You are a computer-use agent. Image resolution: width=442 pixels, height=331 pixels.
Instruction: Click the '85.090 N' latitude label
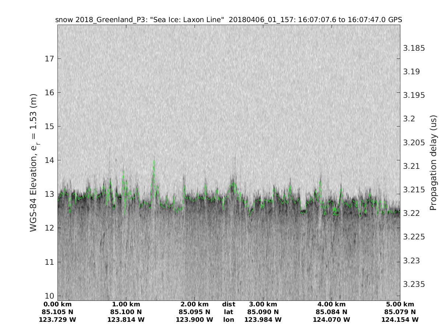pos(263,312)
